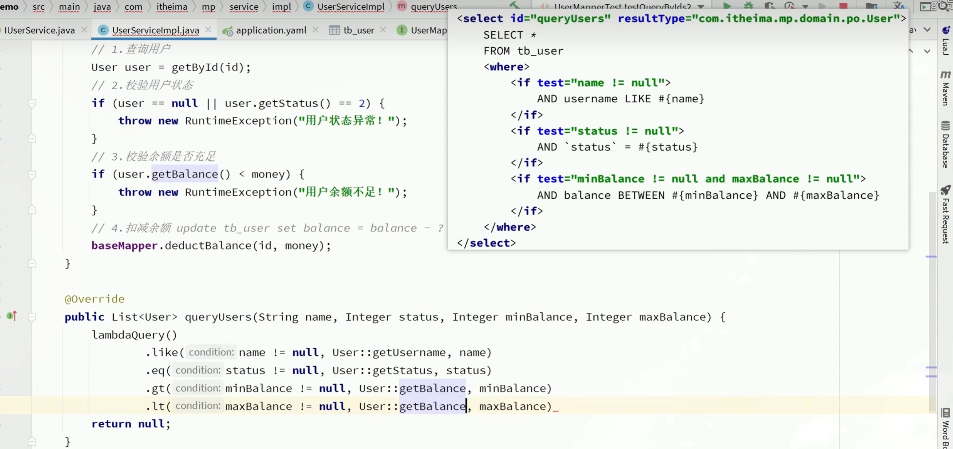
Task: Click the UserServiceImpl breadcrumb
Action: [350, 7]
